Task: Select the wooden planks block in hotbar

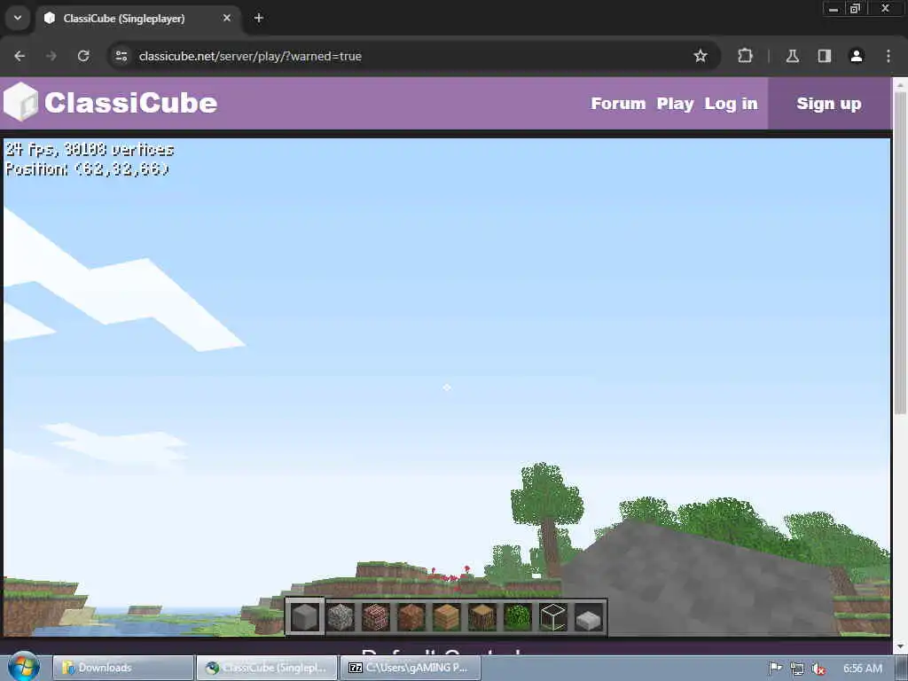Action: (447, 617)
